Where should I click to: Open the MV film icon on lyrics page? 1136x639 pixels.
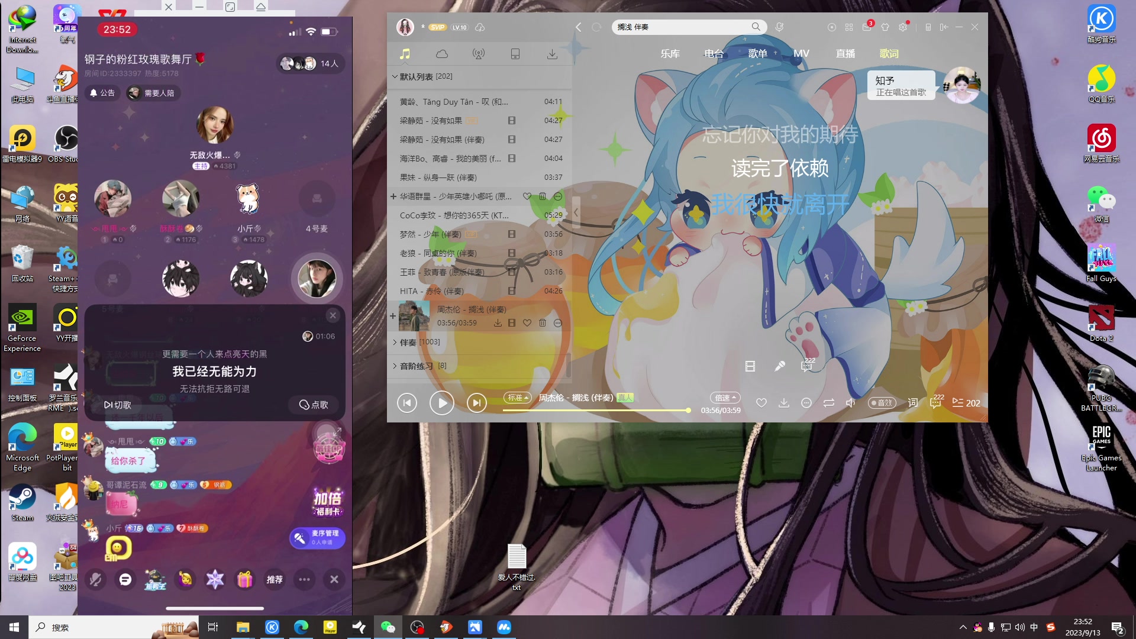750,366
